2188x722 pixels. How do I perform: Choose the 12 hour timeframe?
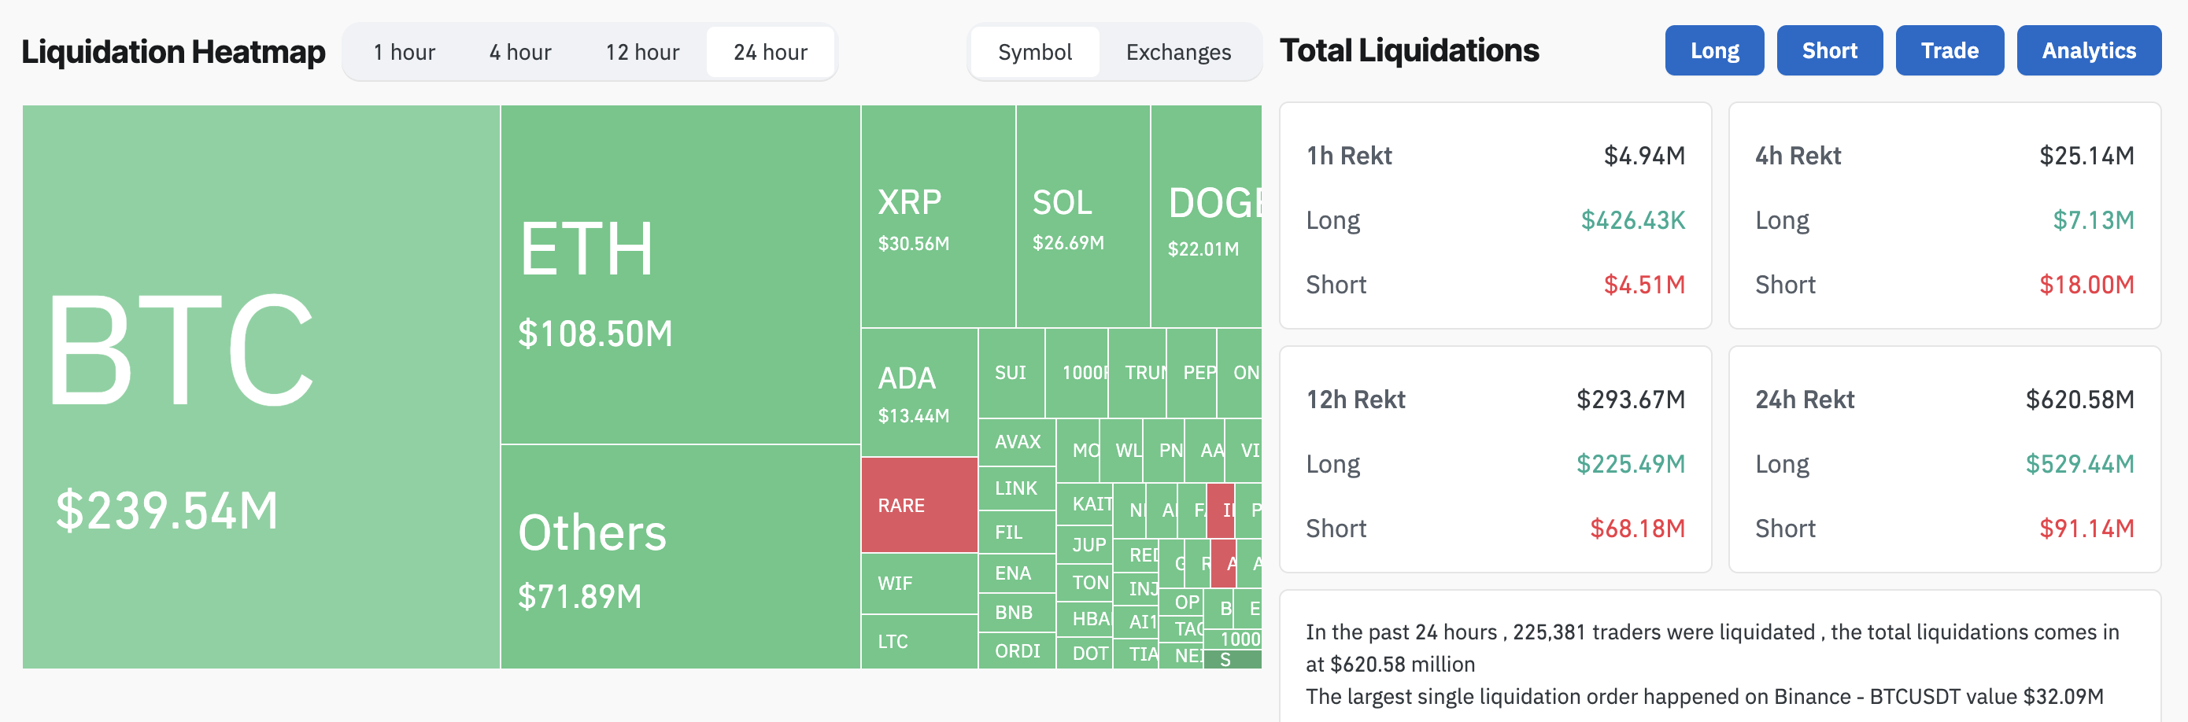pyautogui.click(x=642, y=53)
